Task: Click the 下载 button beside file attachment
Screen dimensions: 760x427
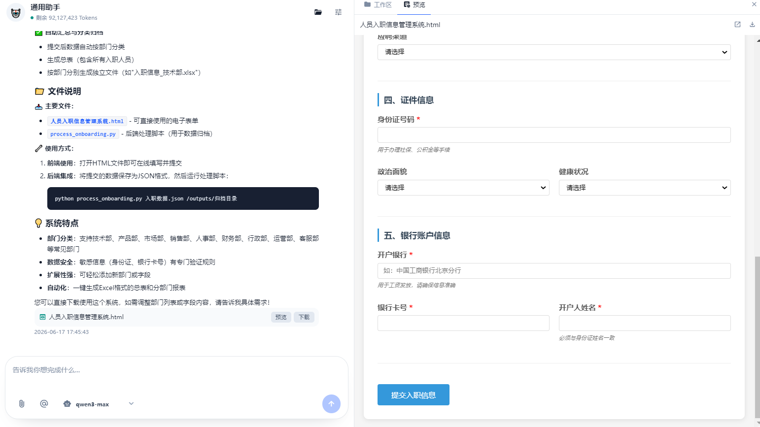Action: 304,317
